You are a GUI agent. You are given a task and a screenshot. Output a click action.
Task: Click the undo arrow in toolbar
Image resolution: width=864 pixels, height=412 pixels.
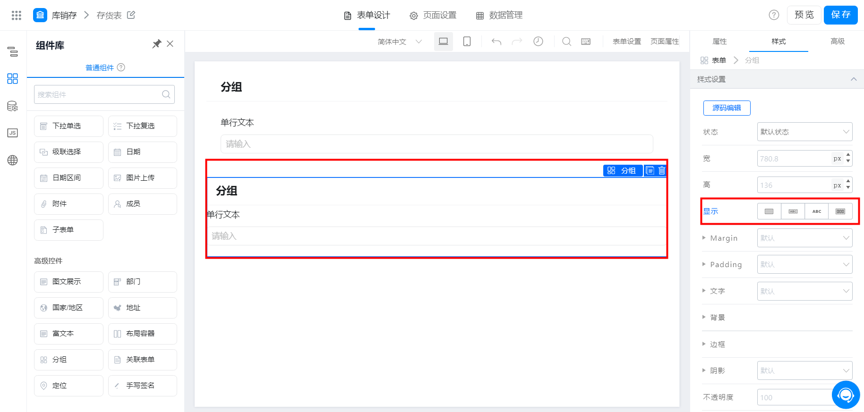point(496,42)
